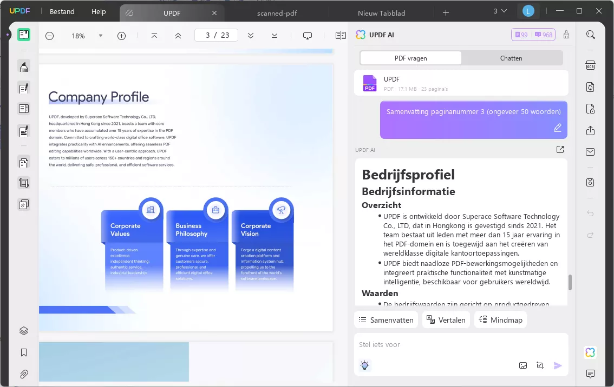Open the Fill and Sign tool icon
Viewport: 614px width, 387px height.
tap(24, 131)
